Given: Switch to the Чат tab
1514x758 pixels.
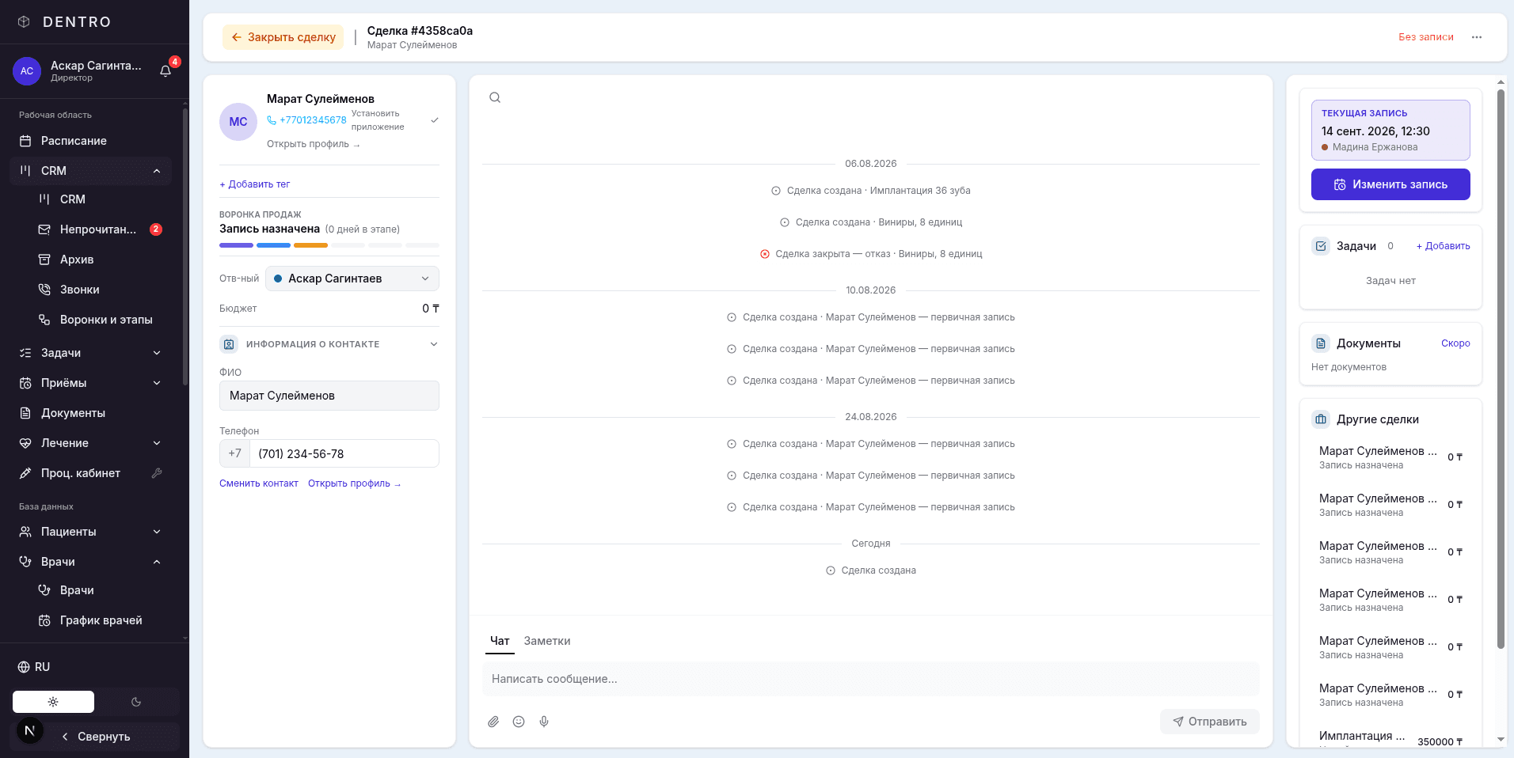Looking at the screenshot, I should 500,641.
